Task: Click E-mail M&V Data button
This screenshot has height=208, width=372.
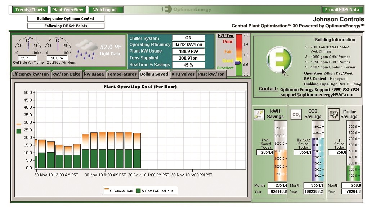Action: click(342, 10)
